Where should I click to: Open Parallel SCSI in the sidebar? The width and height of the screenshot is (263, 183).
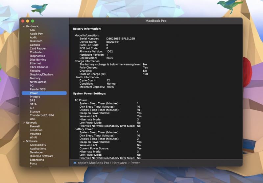pyautogui.click(x=38, y=89)
